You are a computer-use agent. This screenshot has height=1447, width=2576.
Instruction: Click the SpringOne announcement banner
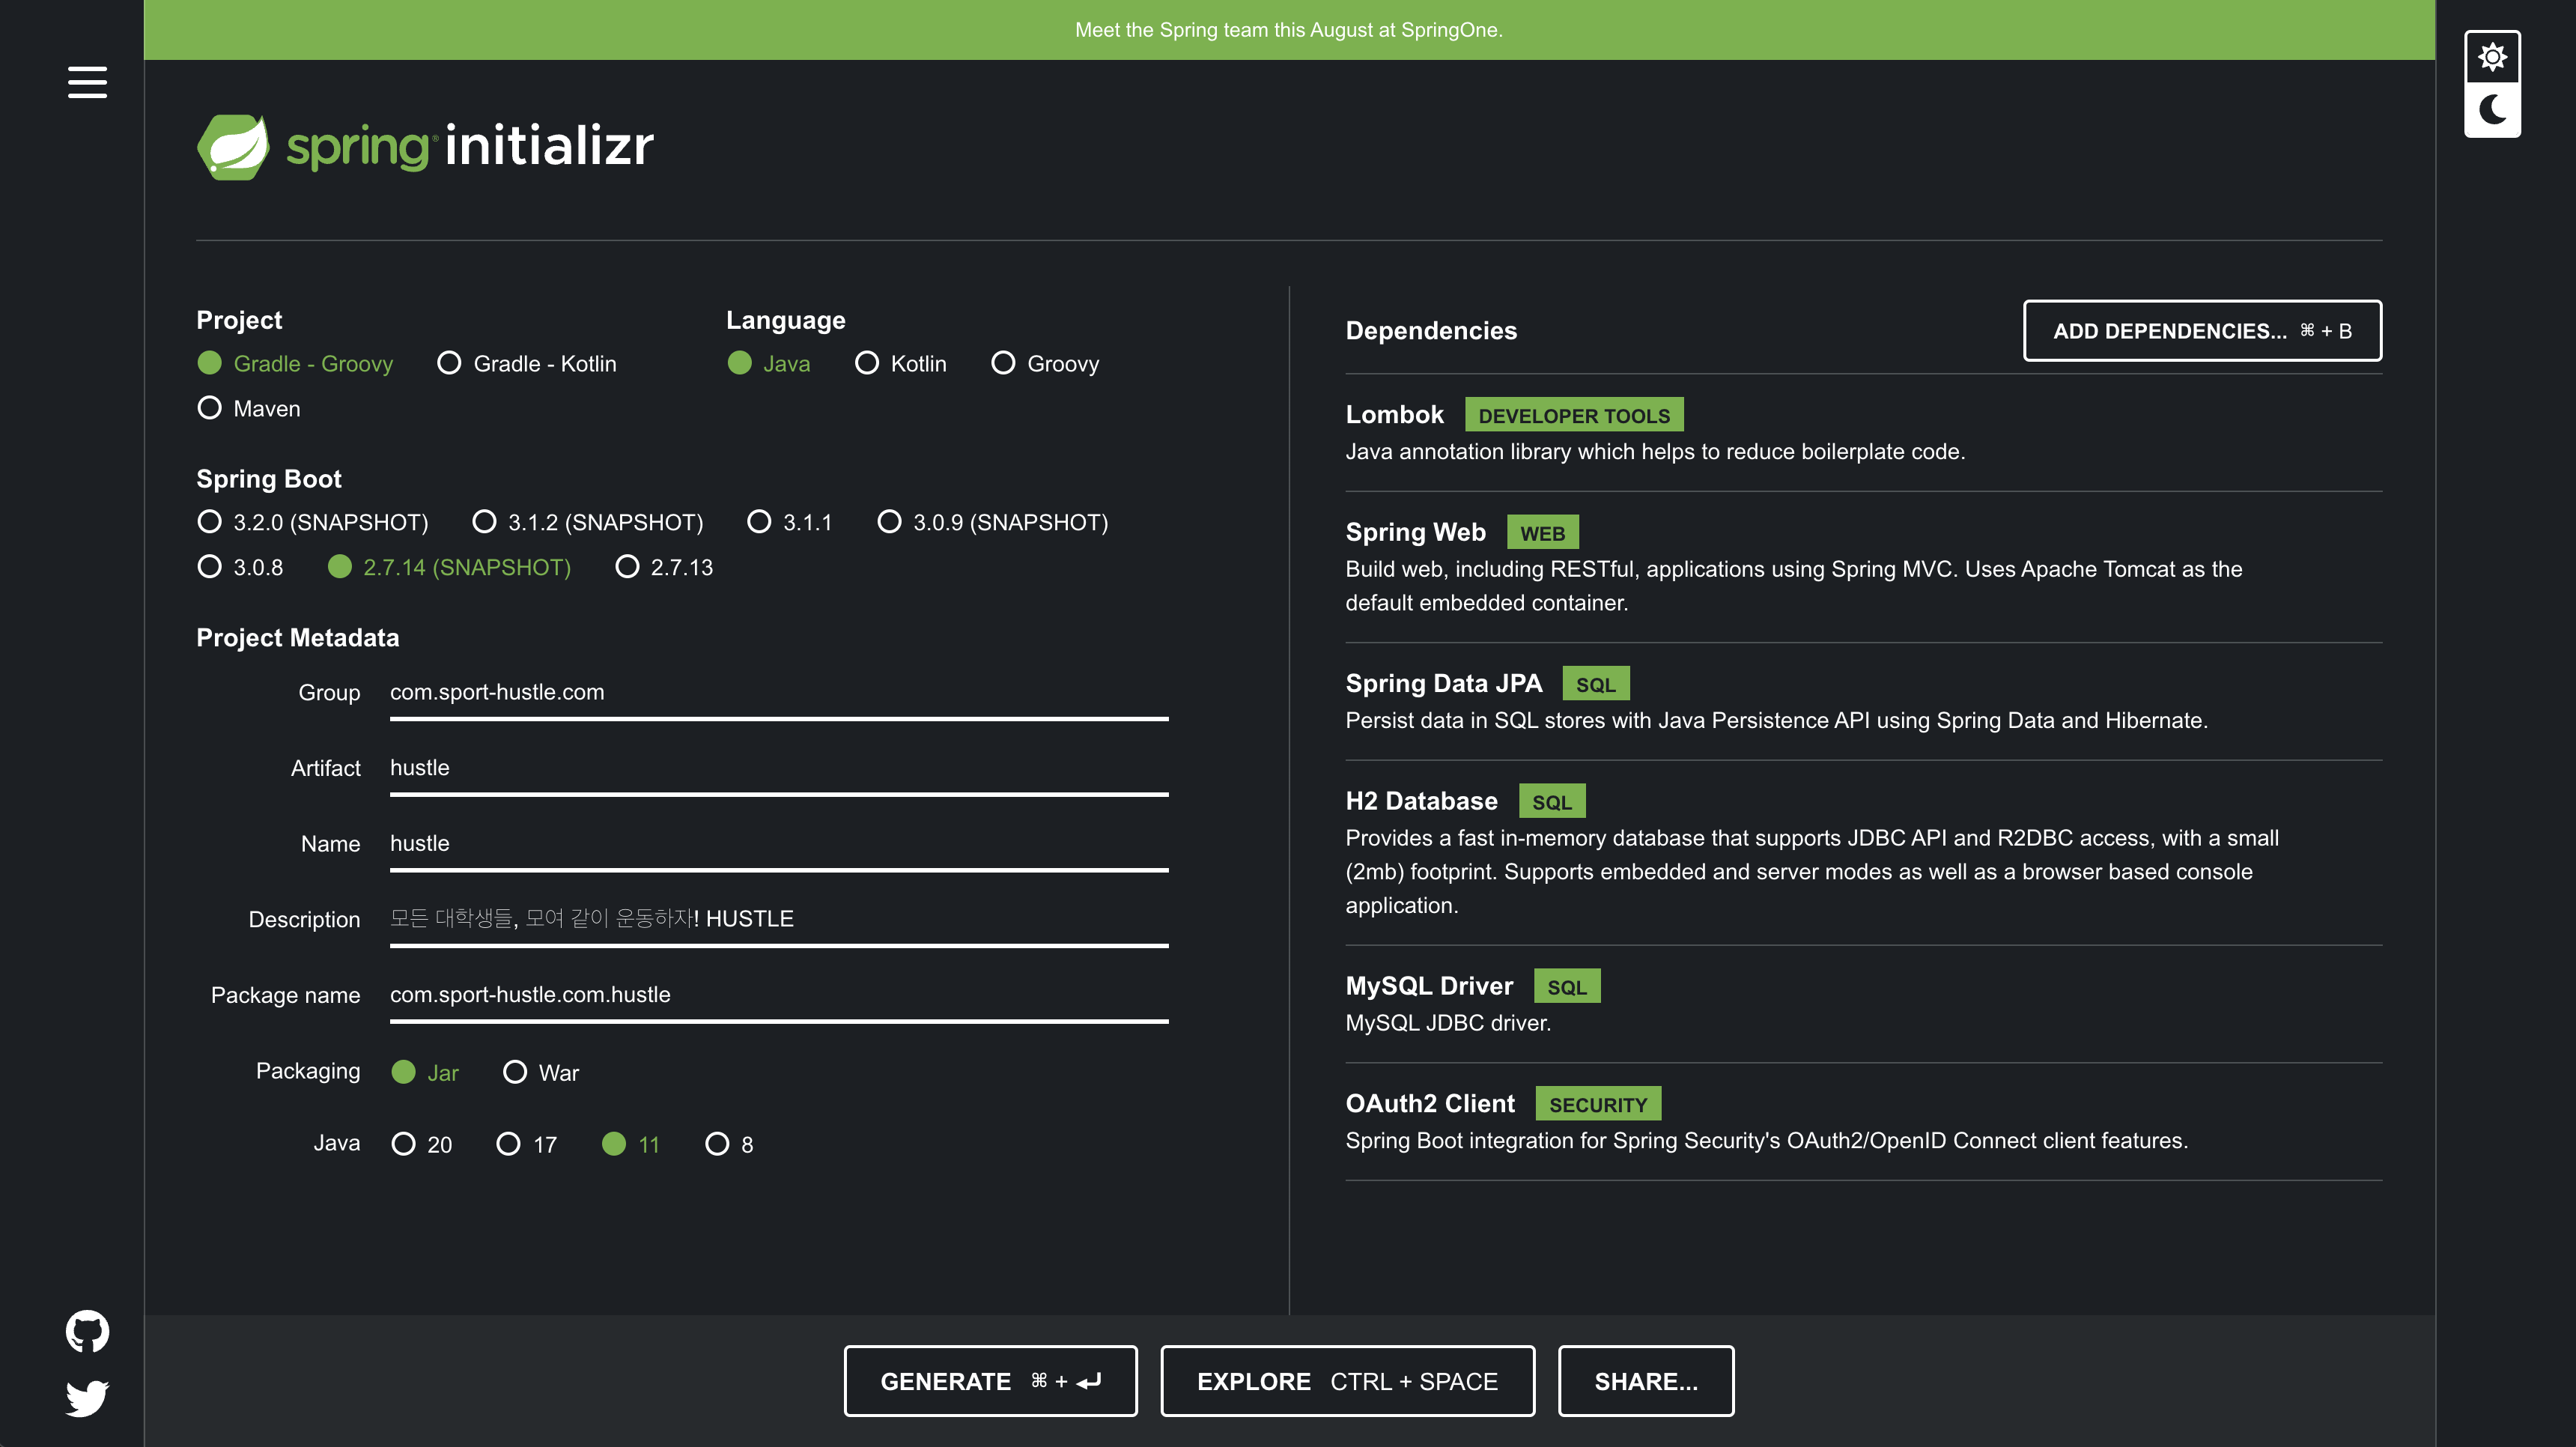[x=1288, y=30]
